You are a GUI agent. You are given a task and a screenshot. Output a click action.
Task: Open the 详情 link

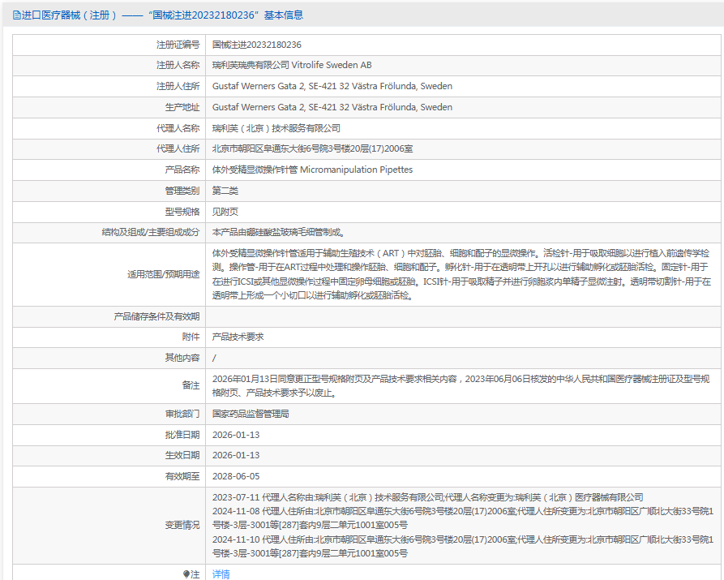[x=221, y=574]
